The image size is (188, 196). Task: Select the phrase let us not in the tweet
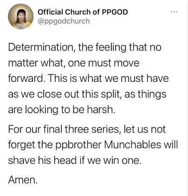[x=145, y=129]
